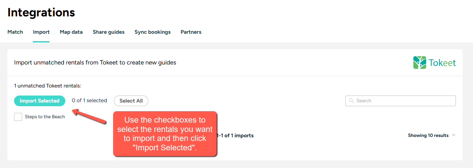The image size is (473, 168).
Task: Click the 1-1 of 1 imports pagination text
Action: [235, 136]
